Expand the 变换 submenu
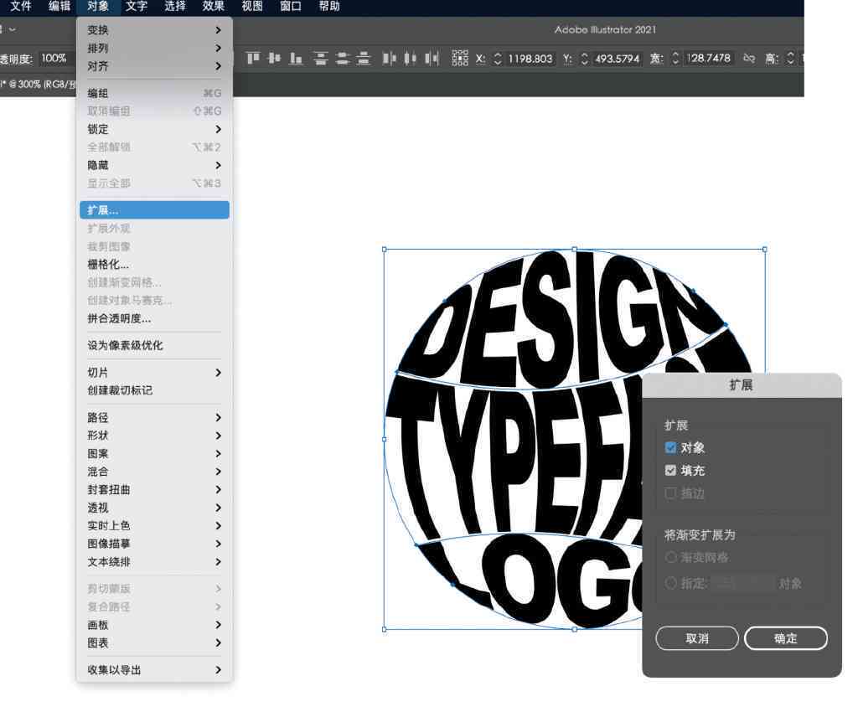 click(x=154, y=30)
